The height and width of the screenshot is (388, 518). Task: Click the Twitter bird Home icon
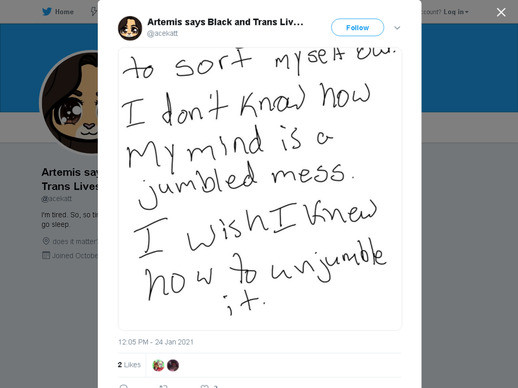click(47, 12)
